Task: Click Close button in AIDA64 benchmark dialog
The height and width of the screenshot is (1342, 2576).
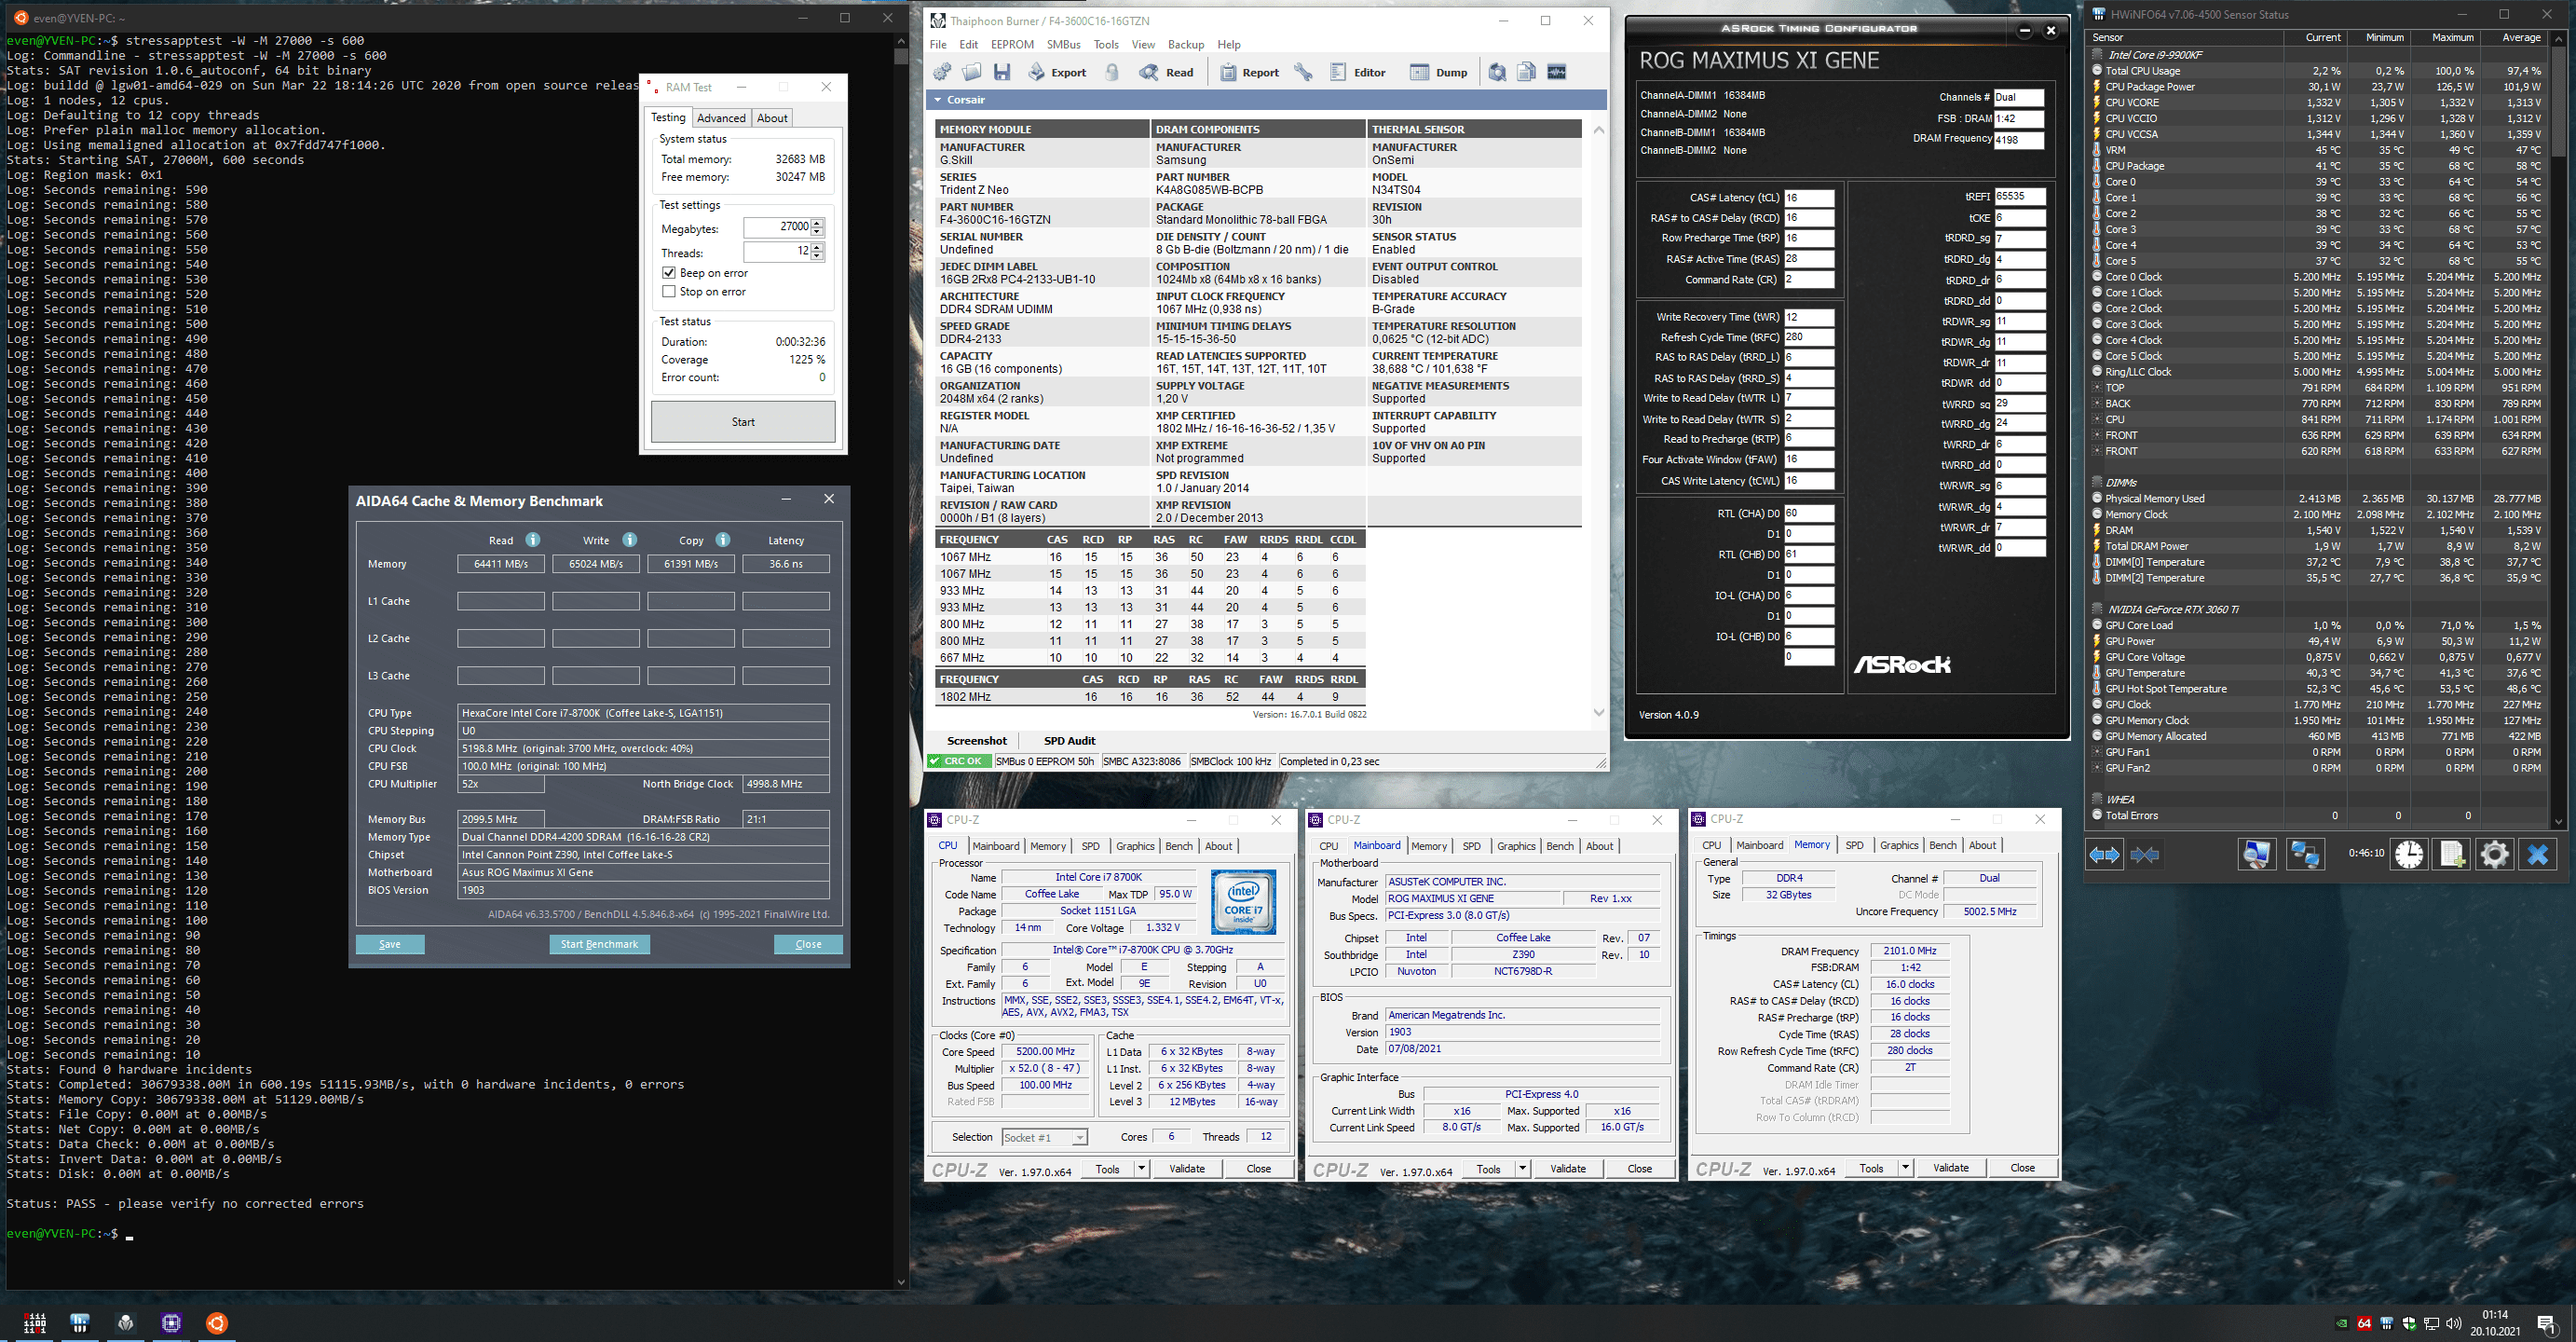Action: click(808, 944)
